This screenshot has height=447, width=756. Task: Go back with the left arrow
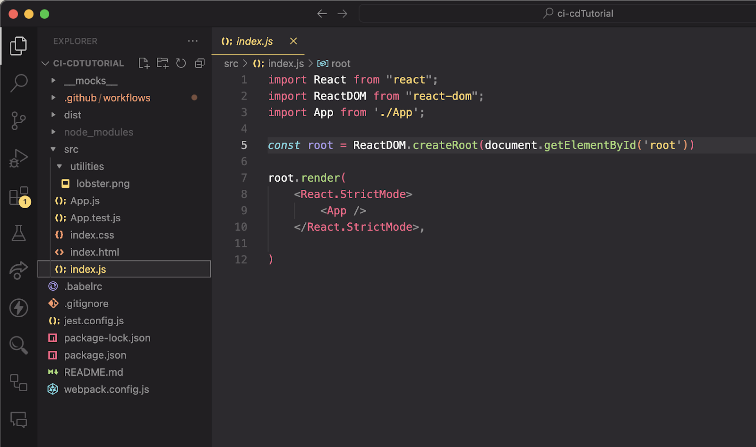click(322, 14)
